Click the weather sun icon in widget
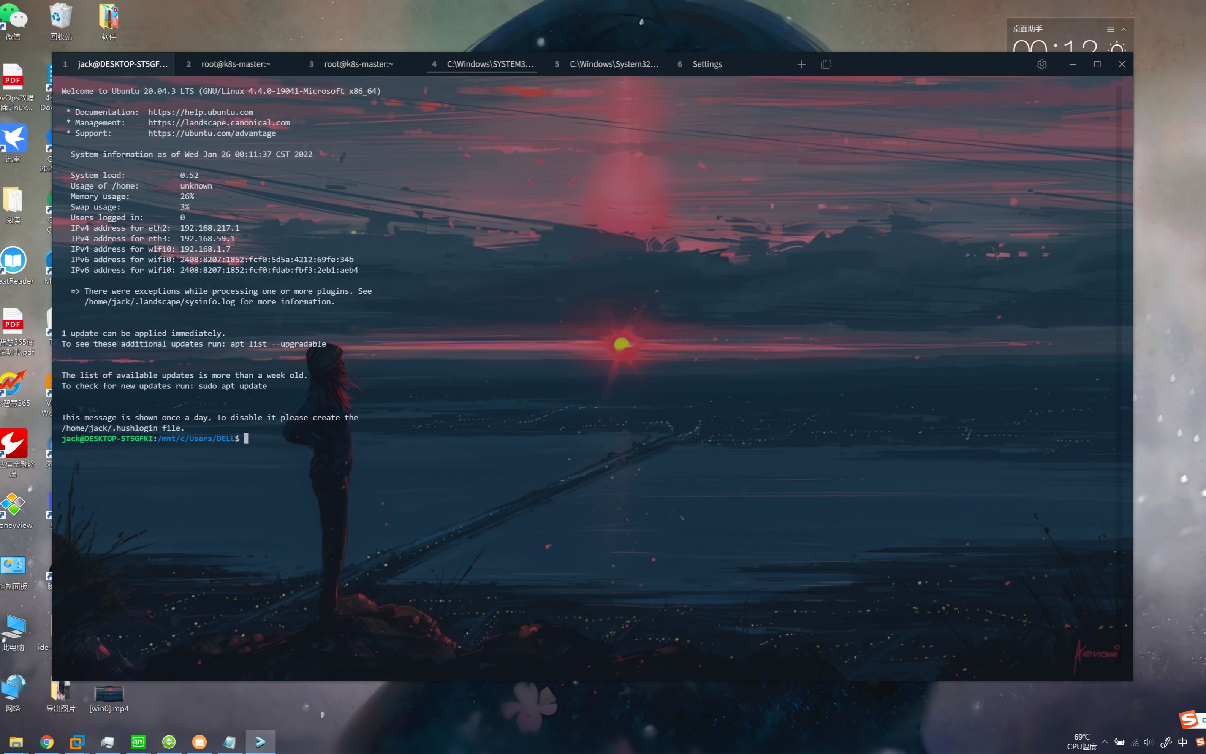1206x754 pixels. click(x=1116, y=48)
